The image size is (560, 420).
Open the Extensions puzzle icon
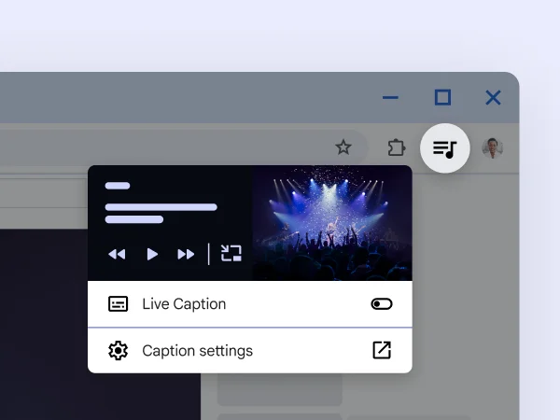(397, 147)
